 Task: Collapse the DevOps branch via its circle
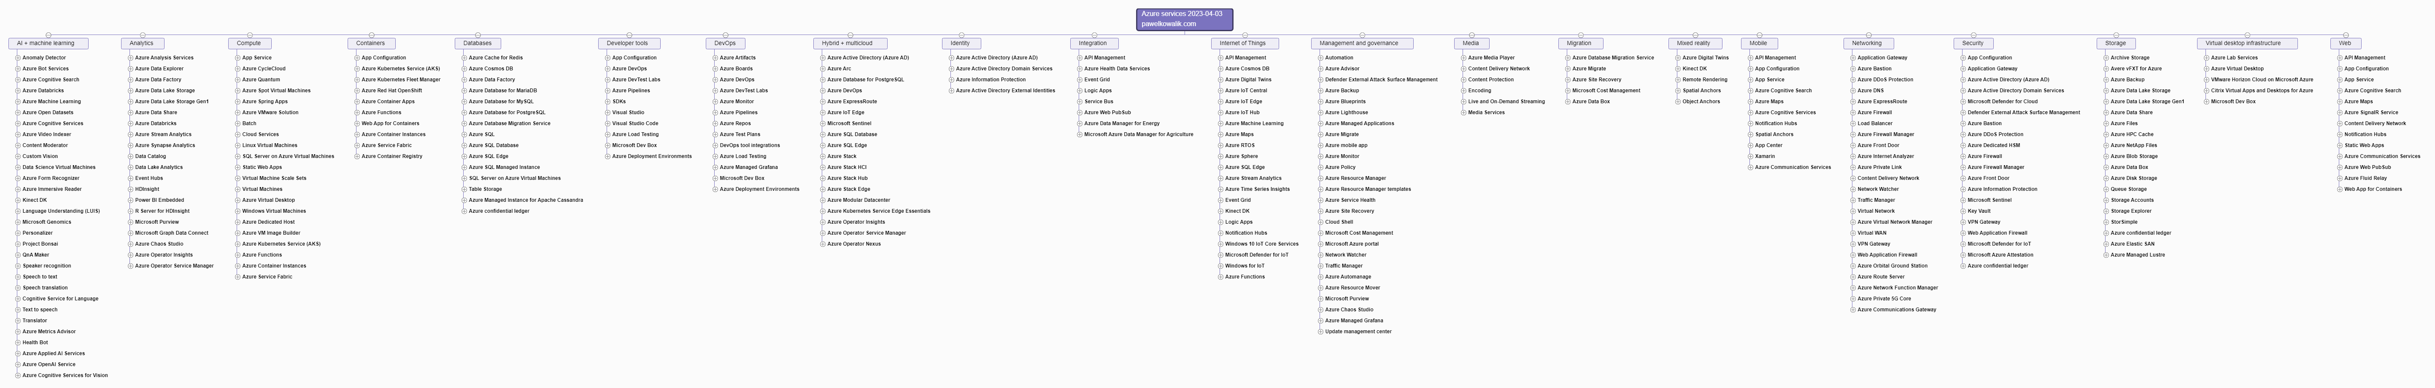pyautogui.click(x=725, y=35)
